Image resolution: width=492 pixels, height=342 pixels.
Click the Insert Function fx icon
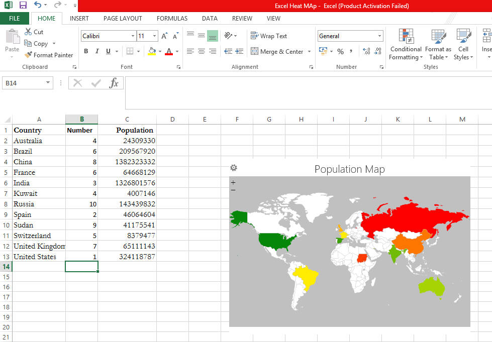pos(114,83)
